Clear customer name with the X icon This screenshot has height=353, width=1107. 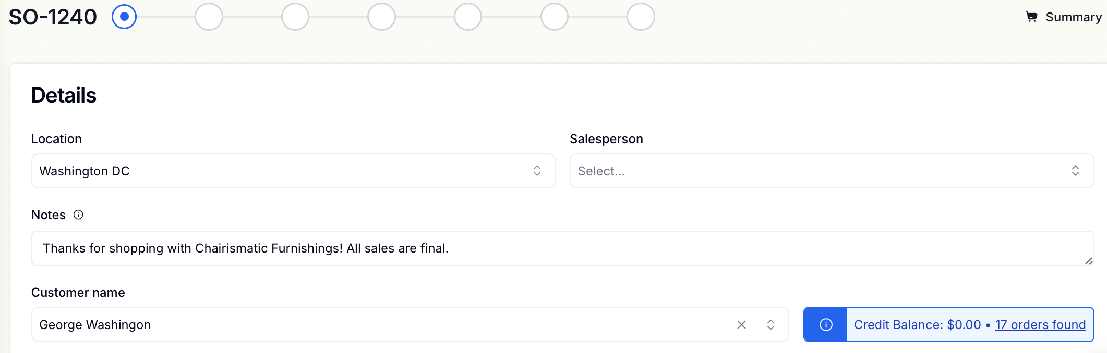click(741, 325)
